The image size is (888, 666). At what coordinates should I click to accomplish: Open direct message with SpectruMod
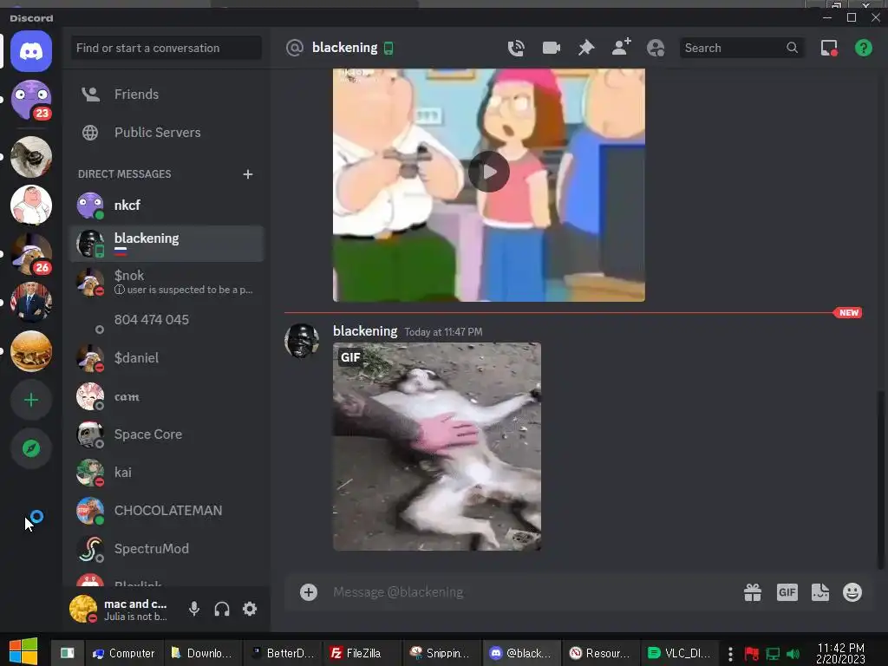tap(166, 549)
